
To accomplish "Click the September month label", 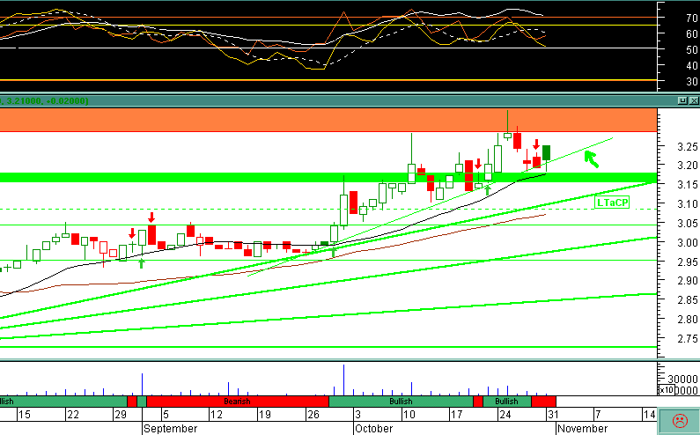I will click(x=171, y=429).
